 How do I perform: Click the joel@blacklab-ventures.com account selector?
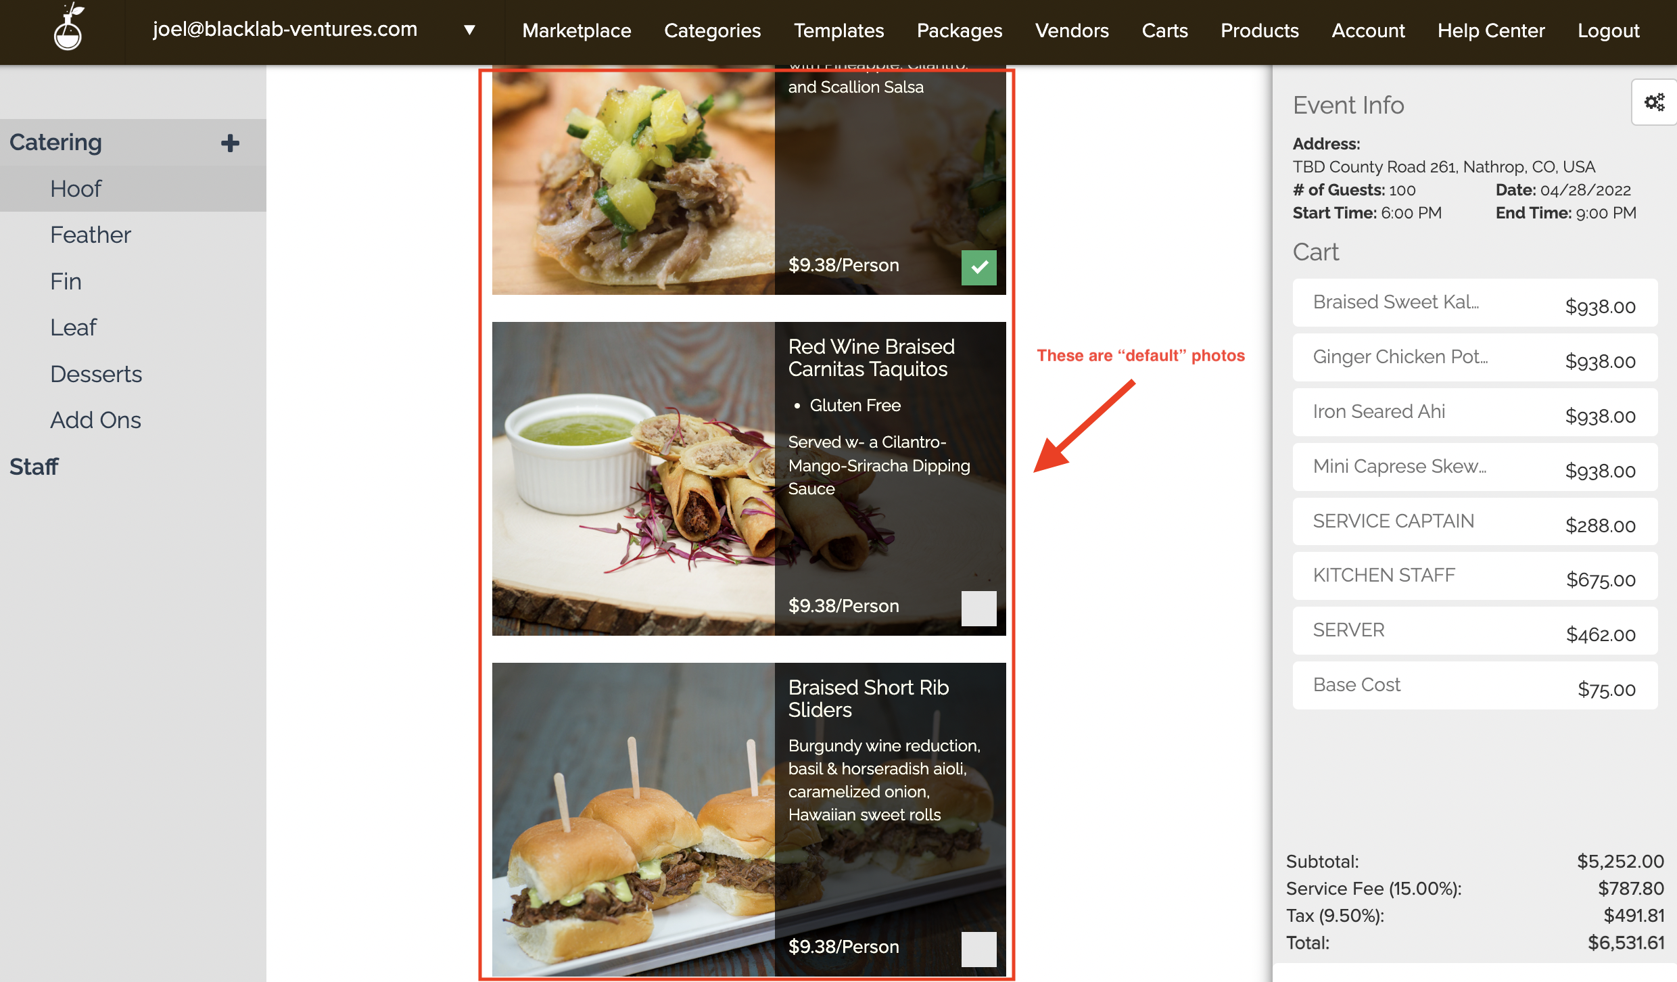pyautogui.click(x=285, y=30)
